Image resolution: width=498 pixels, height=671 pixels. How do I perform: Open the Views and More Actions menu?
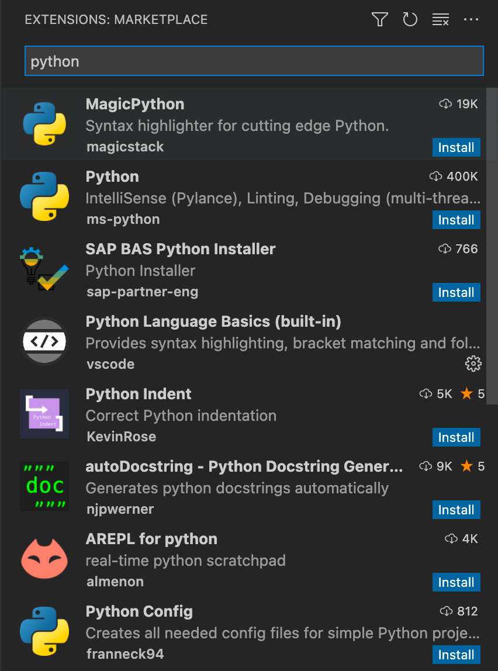[x=471, y=20]
